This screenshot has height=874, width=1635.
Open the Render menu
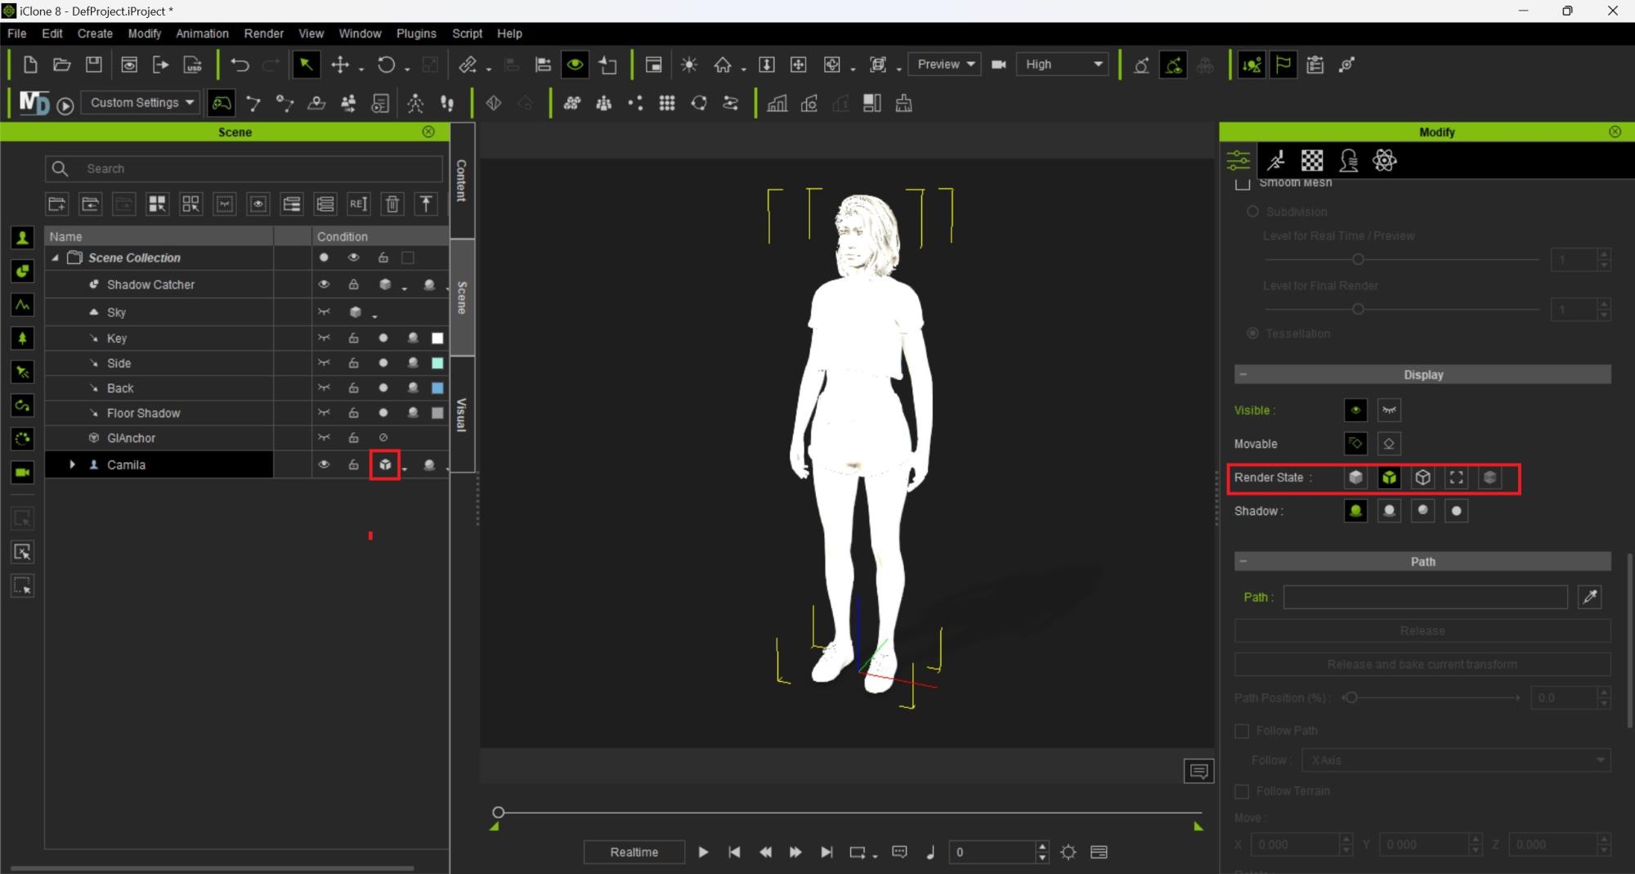click(263, 34)
